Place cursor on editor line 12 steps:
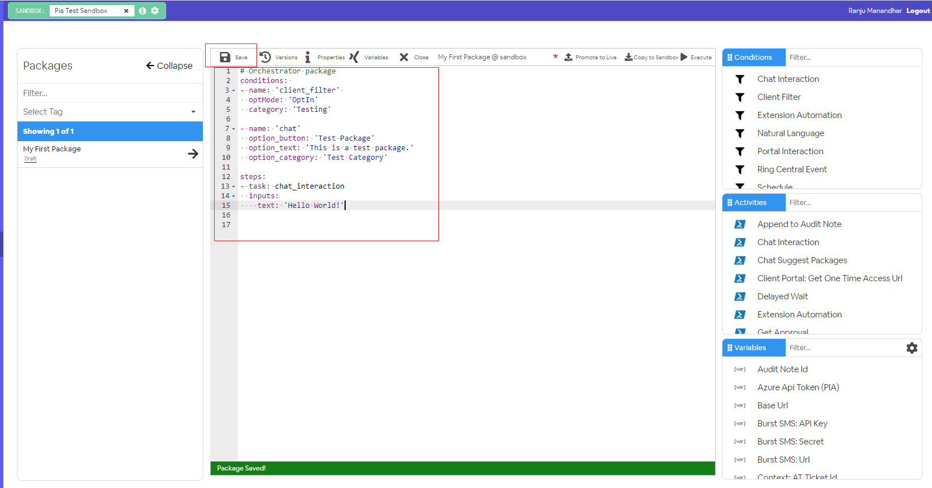Image resolution: width=932 pixels, height=488 pixels. tap(252, 177)
